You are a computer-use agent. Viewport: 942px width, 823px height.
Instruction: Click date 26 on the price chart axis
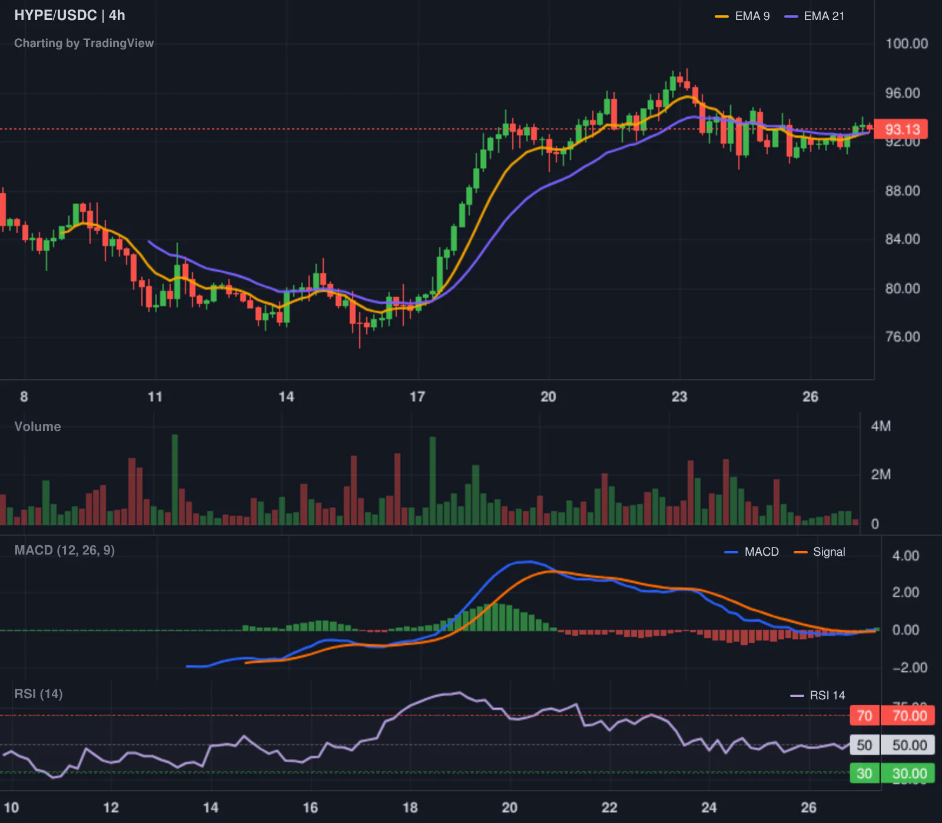[x=810, y=397]
